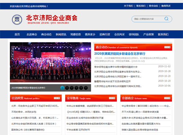Open the article 不同的商会，共同的乡愁
Image resolution: width=183 pixels, height=135 pixels.
24,112
